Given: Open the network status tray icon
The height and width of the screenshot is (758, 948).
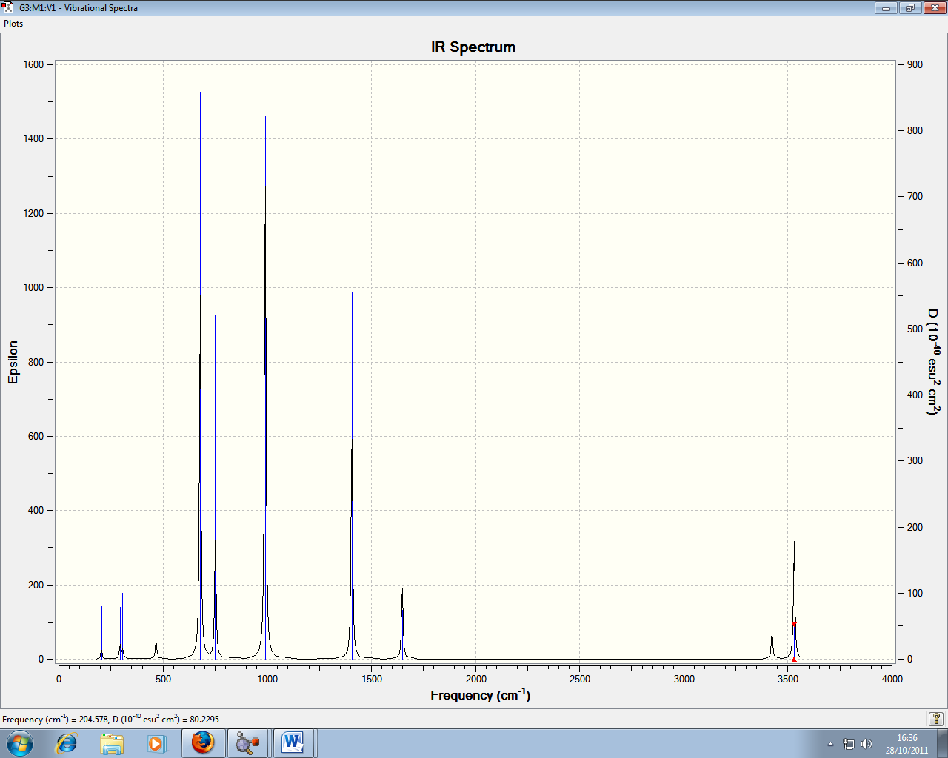Looking at the screenshot, I should tap(849, 744).
